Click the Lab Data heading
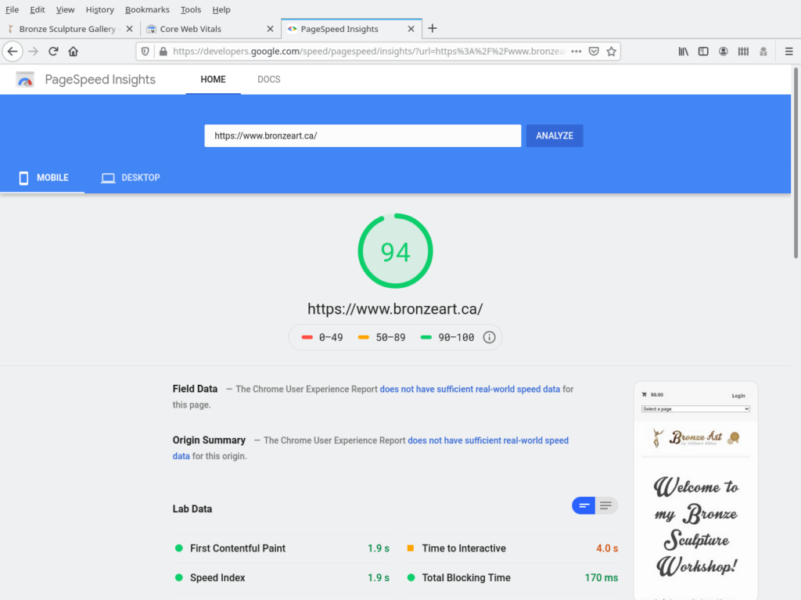 (192, 509)
